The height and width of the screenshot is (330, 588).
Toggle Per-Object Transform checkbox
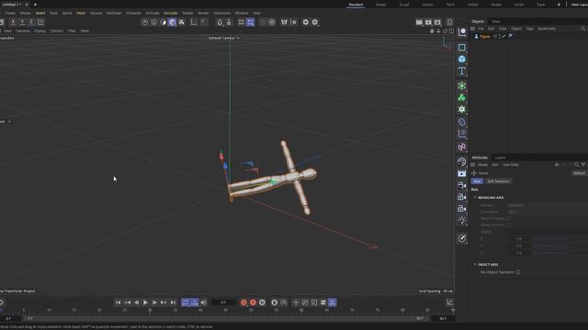point(518,272)
